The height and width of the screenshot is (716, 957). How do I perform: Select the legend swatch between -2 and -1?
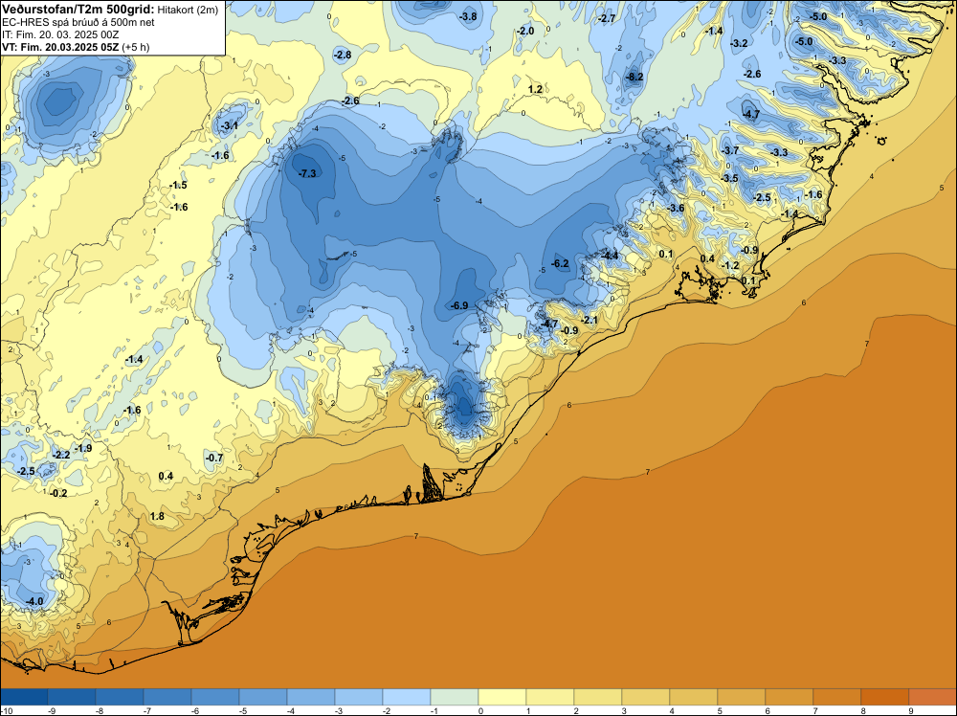point(407,697)
